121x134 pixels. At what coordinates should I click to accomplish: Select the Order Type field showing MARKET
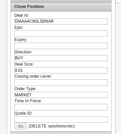(61, 95)
